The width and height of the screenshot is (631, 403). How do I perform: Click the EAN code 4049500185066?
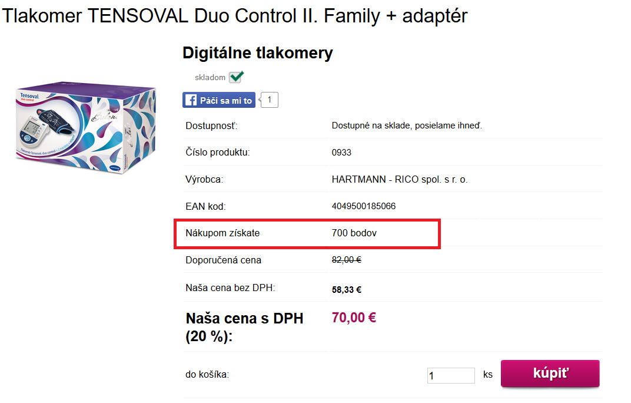point(364,206)
